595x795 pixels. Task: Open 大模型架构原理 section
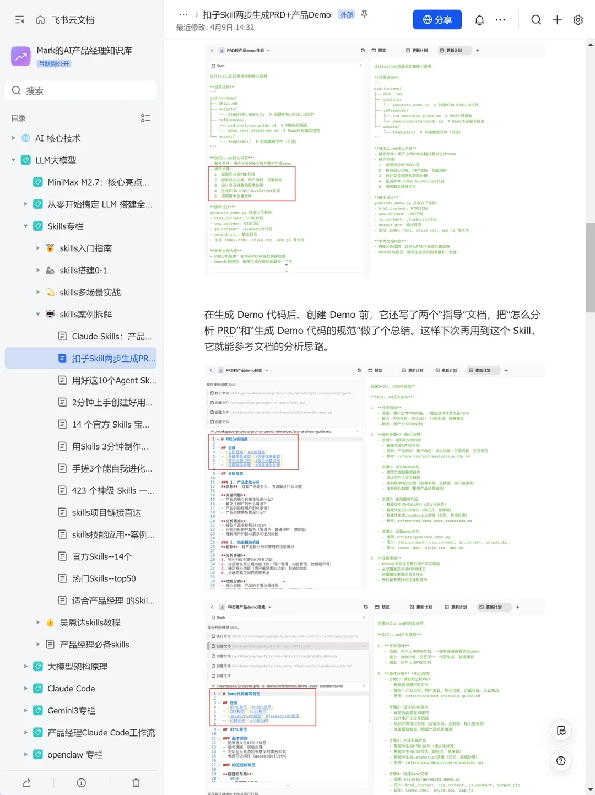(77, 667)
